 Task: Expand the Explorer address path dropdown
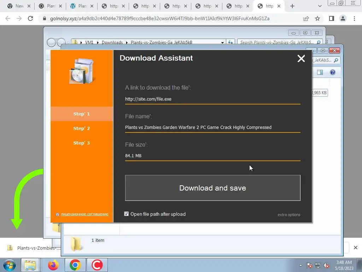click(x=222, y=42)
